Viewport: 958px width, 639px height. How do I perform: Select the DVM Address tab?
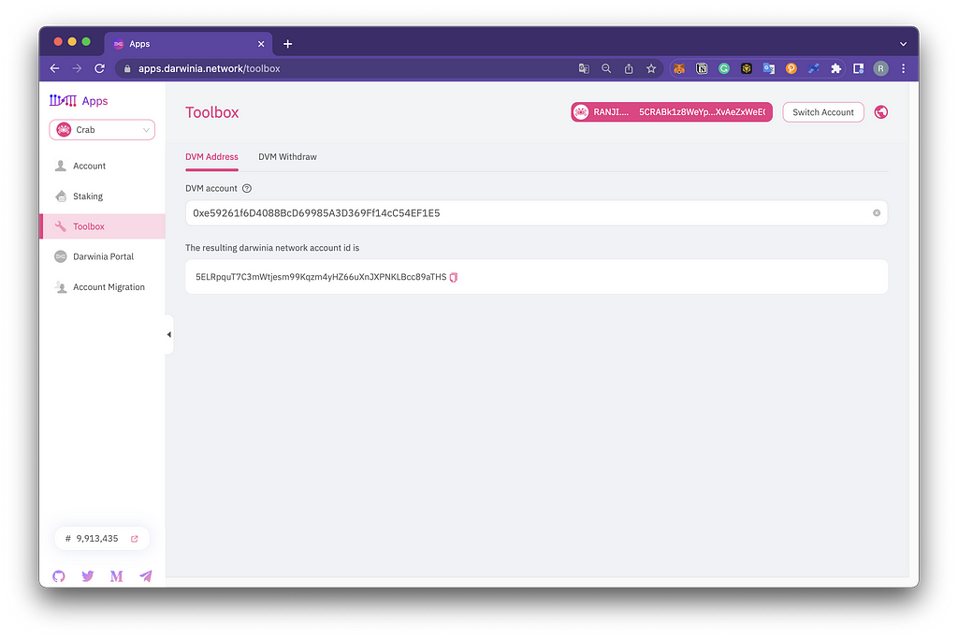tap(211, 157)
